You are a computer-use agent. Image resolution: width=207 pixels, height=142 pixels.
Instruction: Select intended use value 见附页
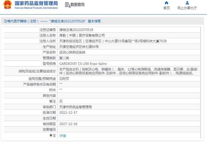64,79
